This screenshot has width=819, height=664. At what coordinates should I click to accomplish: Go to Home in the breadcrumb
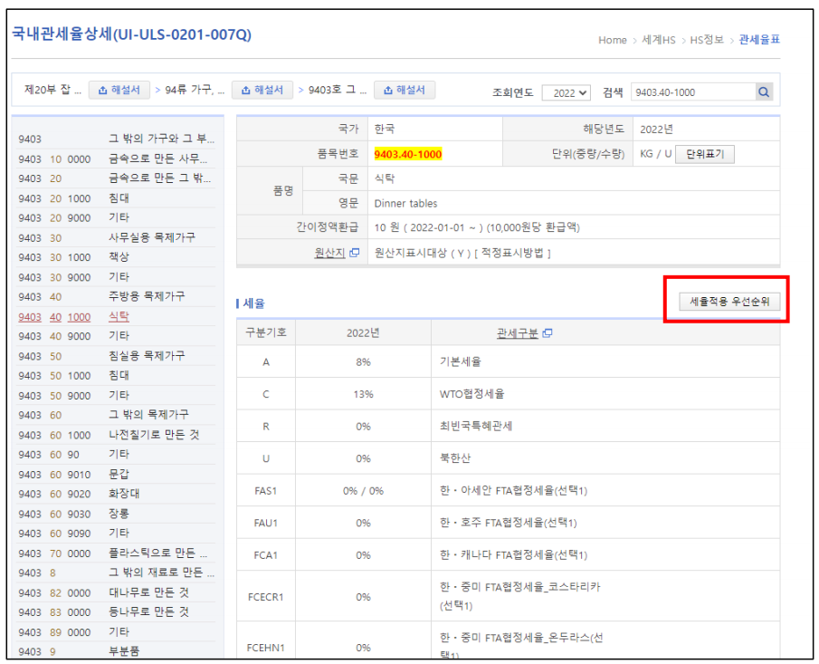612,40
